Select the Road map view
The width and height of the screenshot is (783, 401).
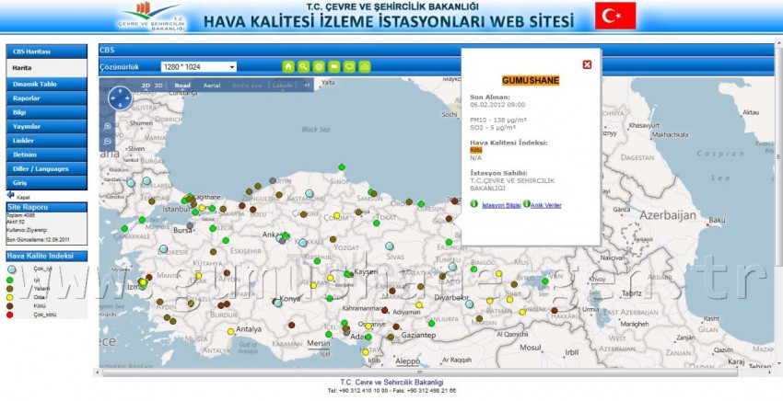182,86
